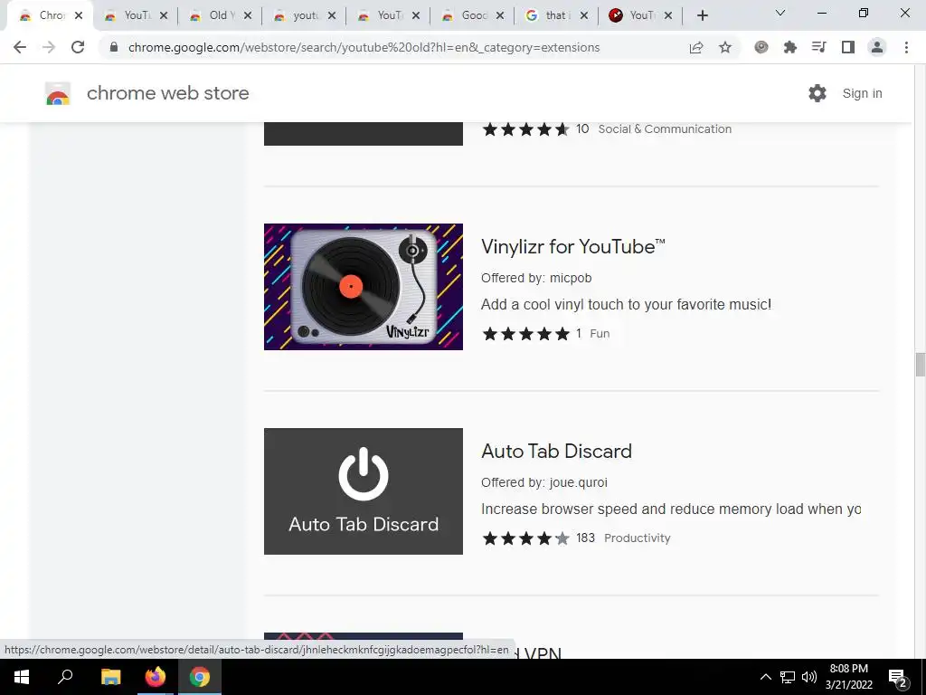Click 'Increase browser speed' description
Screen dimensions: 926x695
pyautogui.click(x=670, y=509)
